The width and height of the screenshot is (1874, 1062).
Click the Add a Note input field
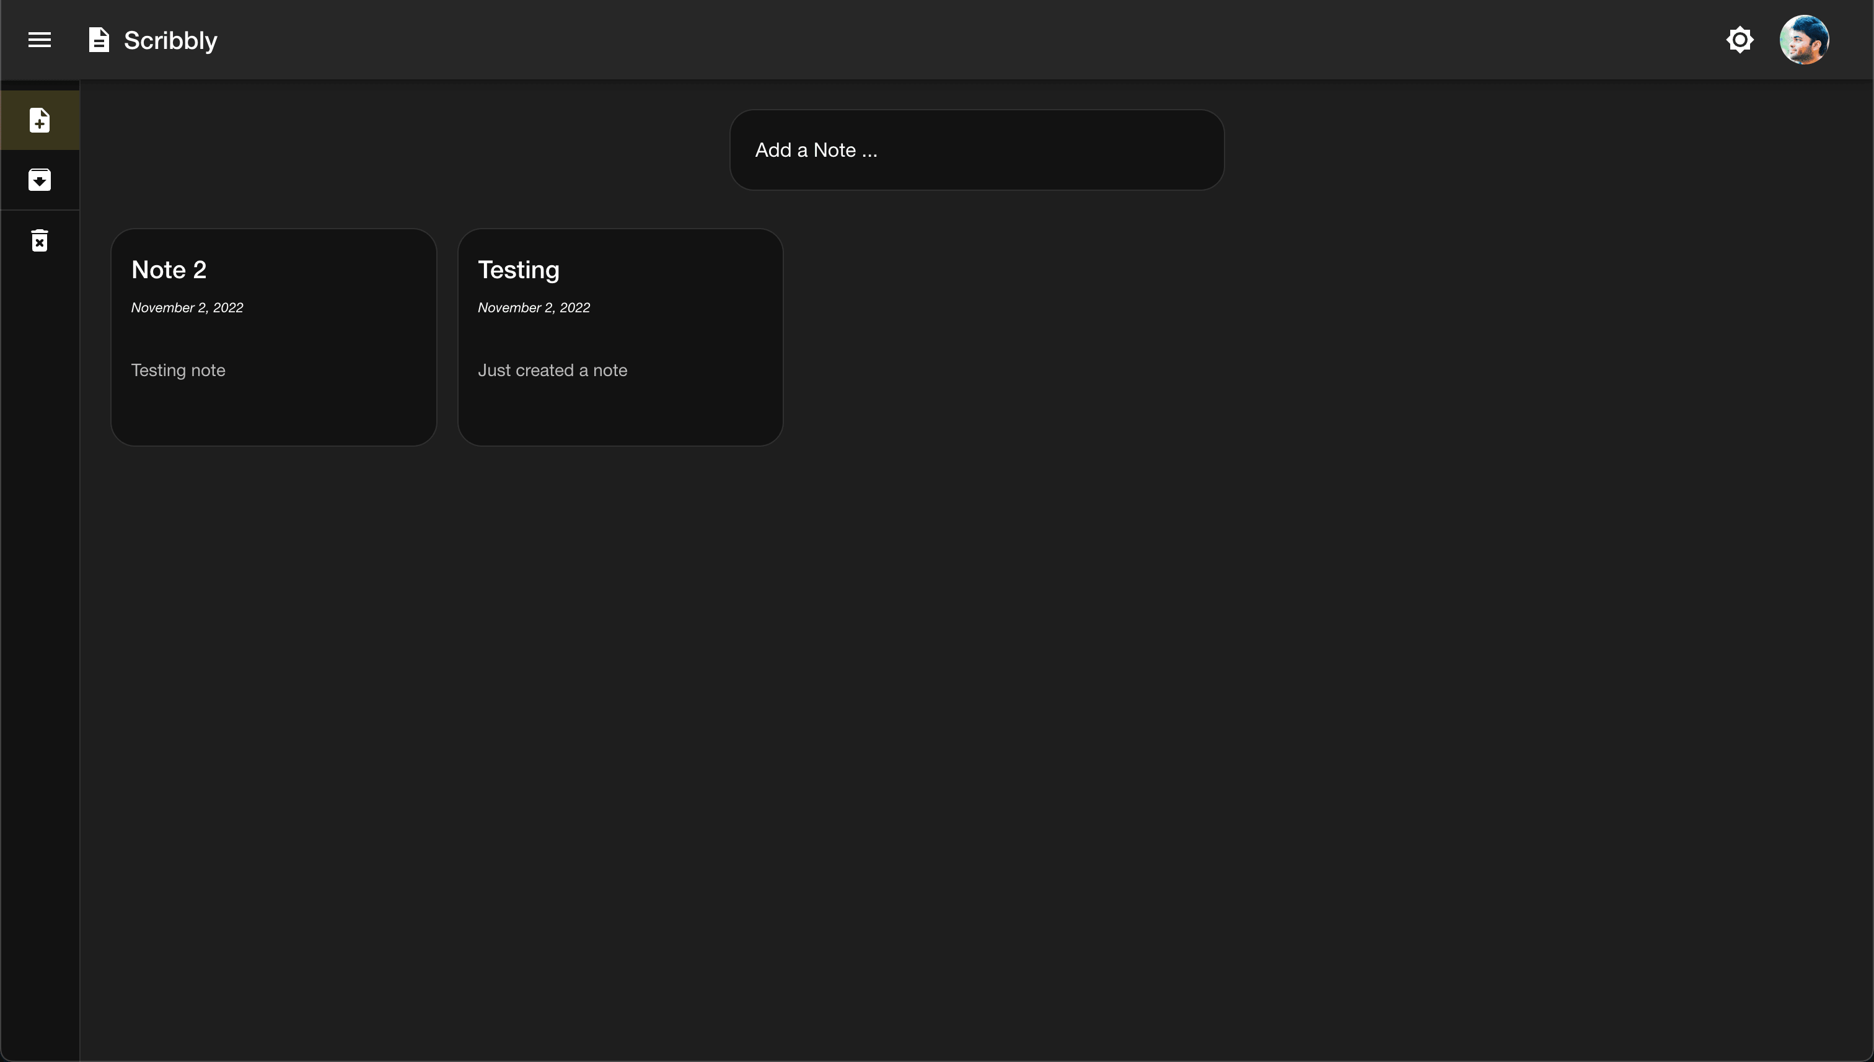[x=976, y=149]
